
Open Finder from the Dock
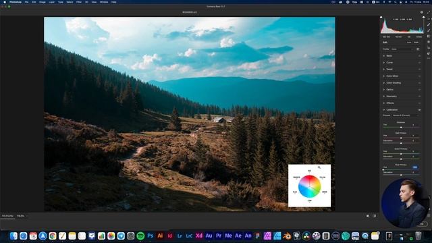click(x=13, y=236)
